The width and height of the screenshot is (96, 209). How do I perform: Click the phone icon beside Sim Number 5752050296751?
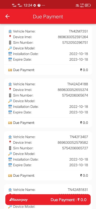point(10,43)
